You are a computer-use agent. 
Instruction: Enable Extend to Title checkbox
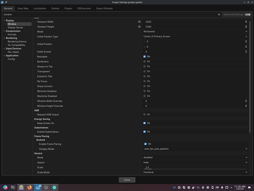[145, 76]
